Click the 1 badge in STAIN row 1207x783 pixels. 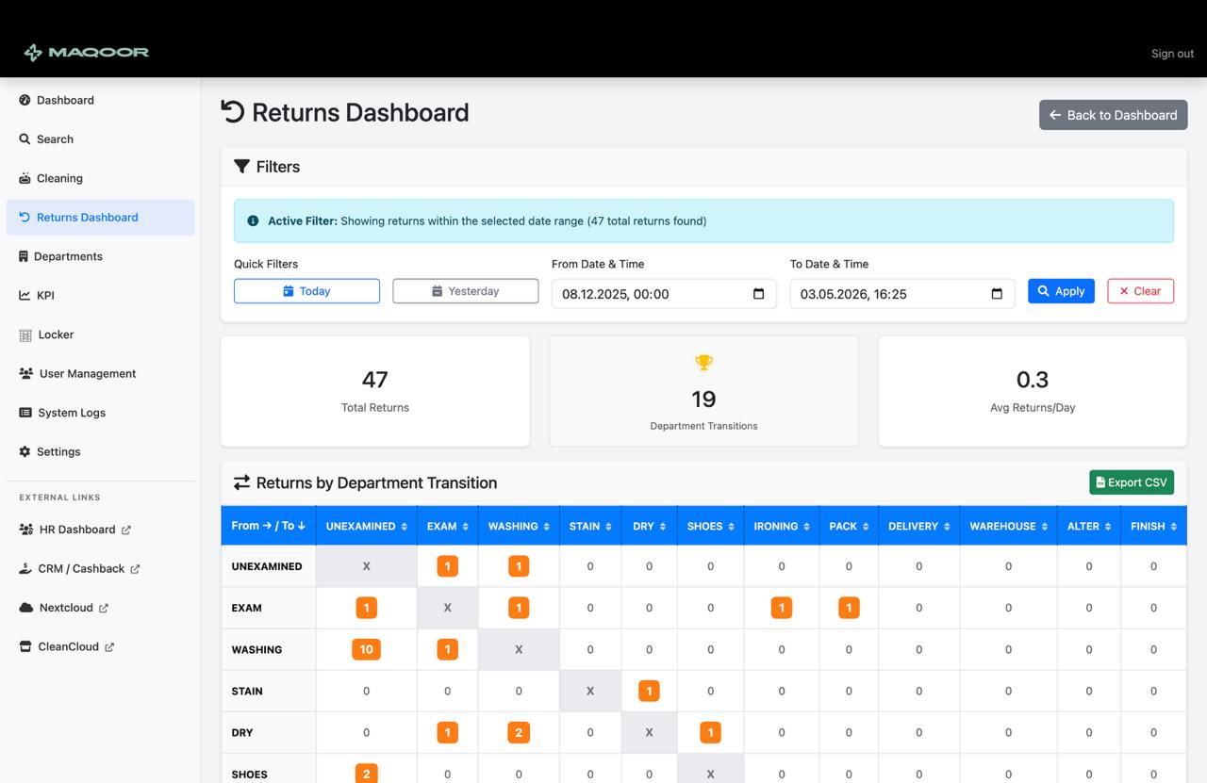649,691
